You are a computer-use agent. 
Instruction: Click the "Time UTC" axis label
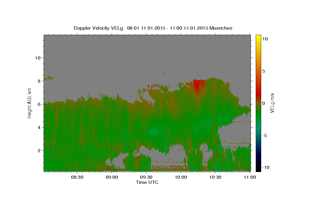pyautogui.click(x=147, y=182)
